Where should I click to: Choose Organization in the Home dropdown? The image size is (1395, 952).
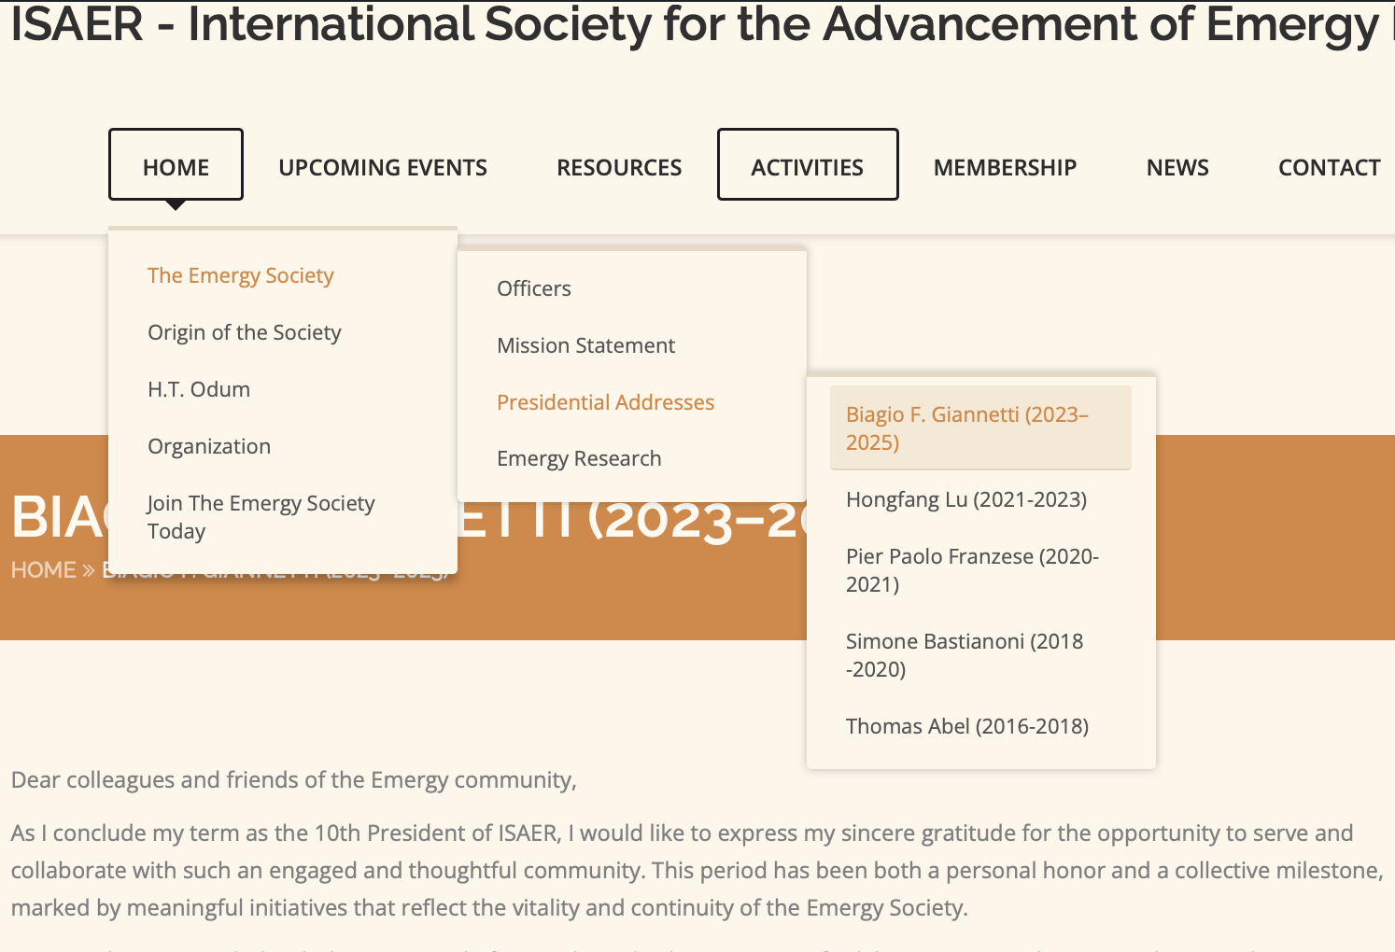pos(209,446)
